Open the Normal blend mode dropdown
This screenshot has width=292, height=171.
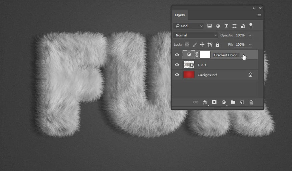click(196, 35)
